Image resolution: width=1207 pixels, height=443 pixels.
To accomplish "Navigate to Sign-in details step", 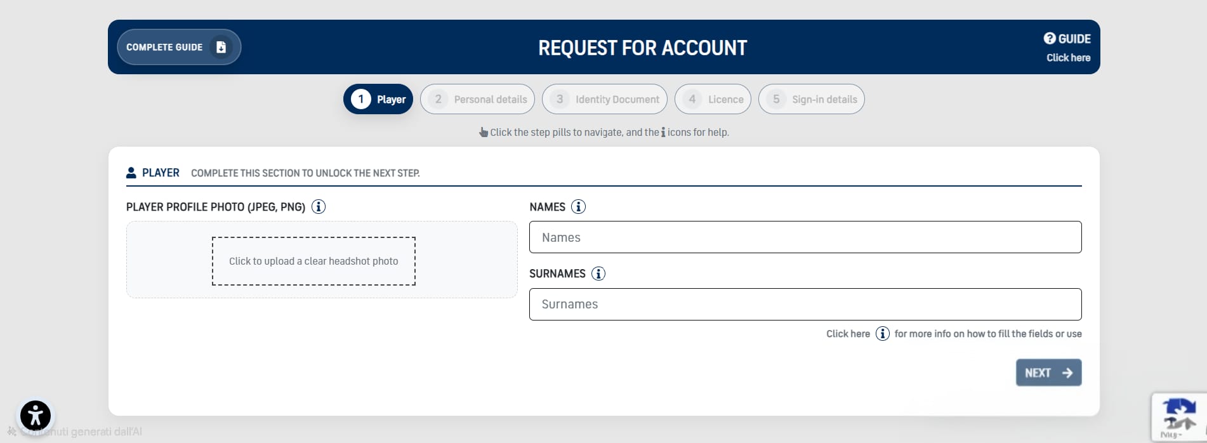I will 811,100.
